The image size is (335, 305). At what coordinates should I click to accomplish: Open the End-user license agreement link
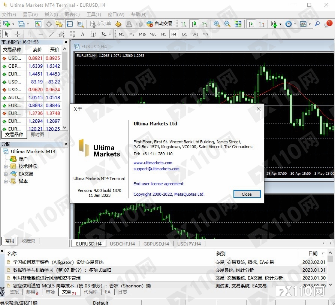pos(159,184)
